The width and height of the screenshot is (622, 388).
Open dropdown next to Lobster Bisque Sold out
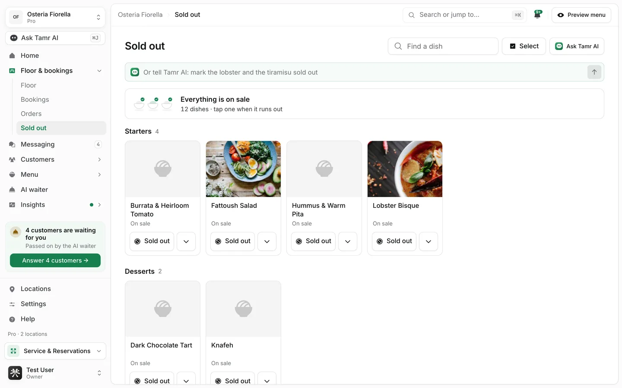point(428,241)
